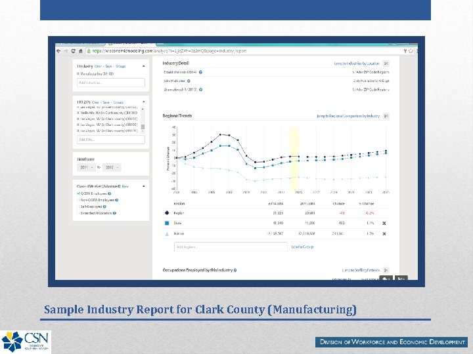Remove the Manufacturing (31-33) industry tag
This screenshot has height=354, width=473.
tap(78, 73)
